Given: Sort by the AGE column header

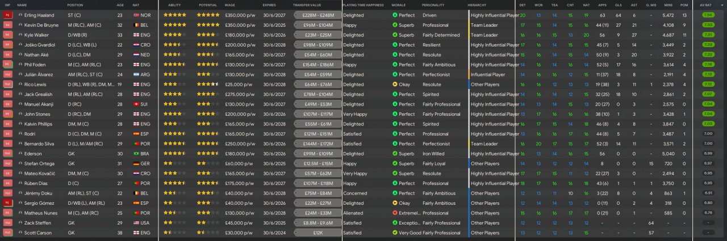Looking at the screenshot, I should click(120, 5).
